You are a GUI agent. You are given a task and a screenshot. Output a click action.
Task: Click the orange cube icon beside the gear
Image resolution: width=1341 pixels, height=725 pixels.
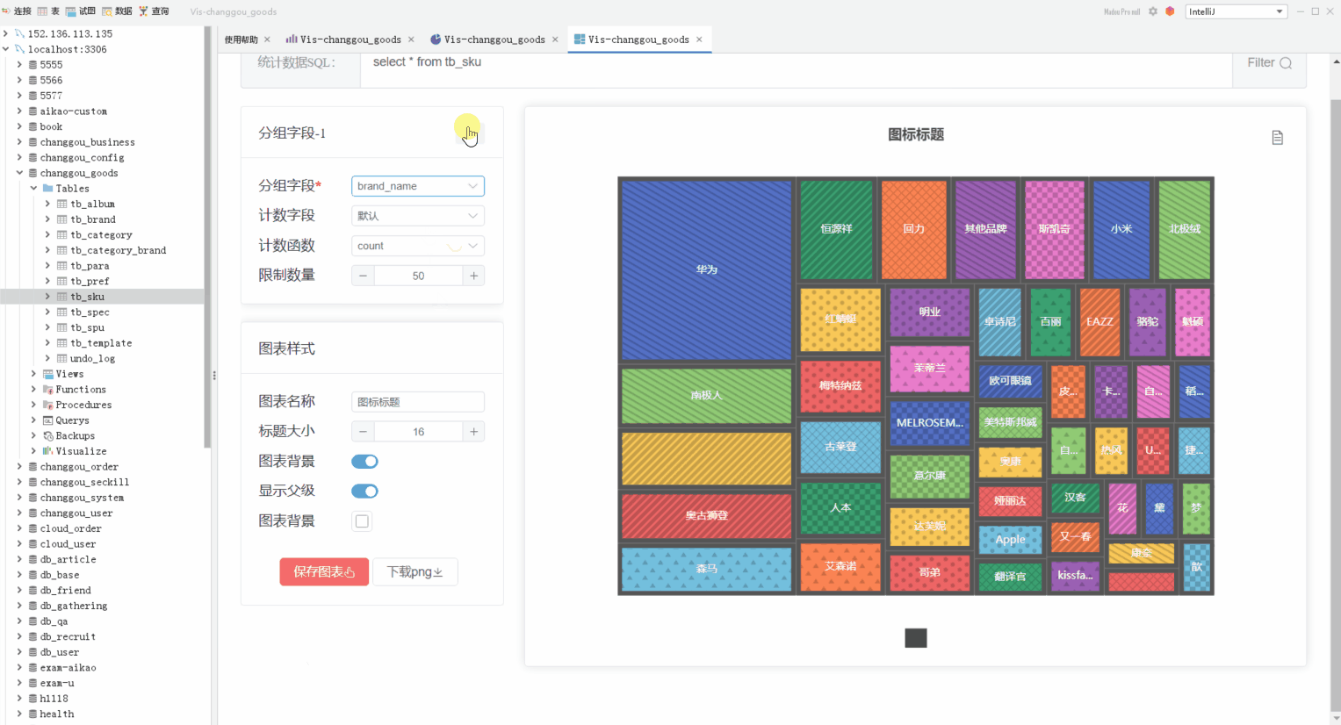coord(1170,11)
